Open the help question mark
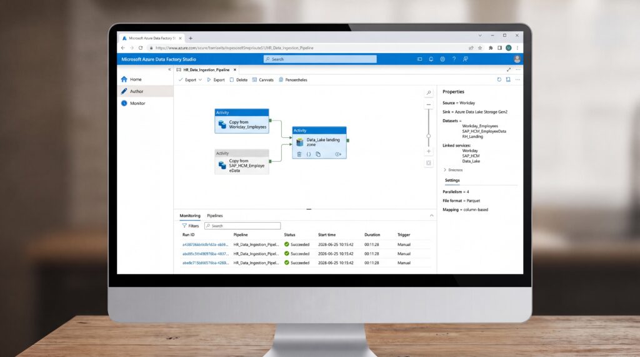The height and width of the screenshot is (357, 640). point(454,59)
